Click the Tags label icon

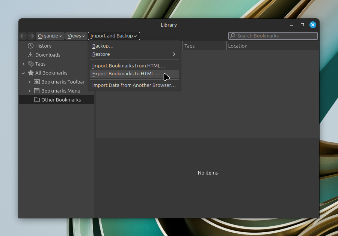tap(31, 64)
